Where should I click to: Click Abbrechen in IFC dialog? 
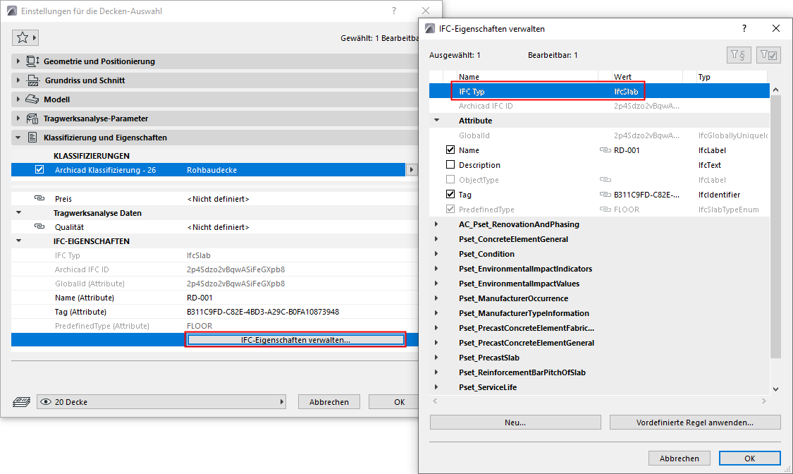[x=680, y=458]
